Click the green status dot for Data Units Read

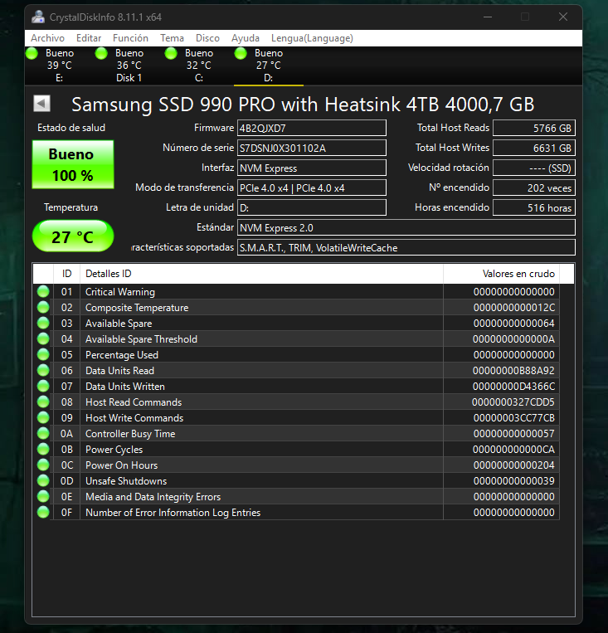tap(43, 370)
